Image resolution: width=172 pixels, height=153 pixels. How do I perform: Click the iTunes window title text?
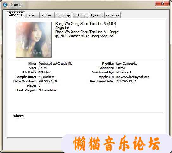15,5
